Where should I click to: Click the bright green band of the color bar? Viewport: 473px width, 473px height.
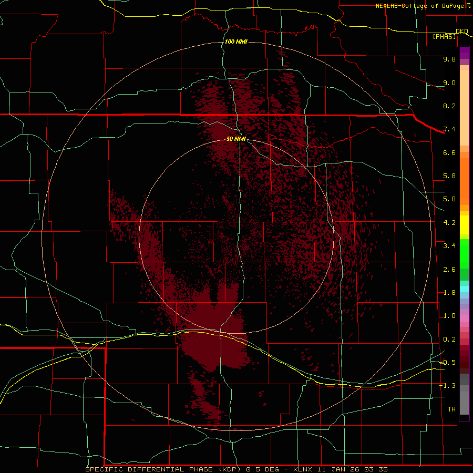tap(464, 254)
